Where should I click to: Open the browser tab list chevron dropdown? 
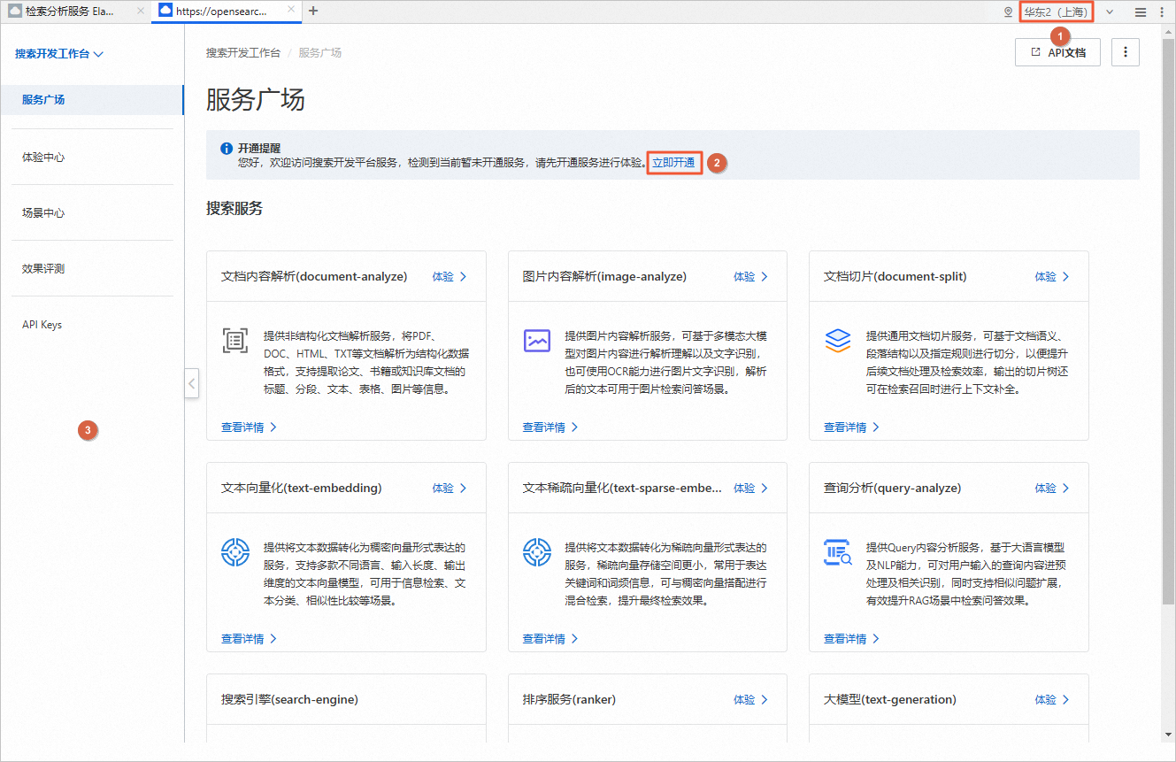[x=1110, y=12]
